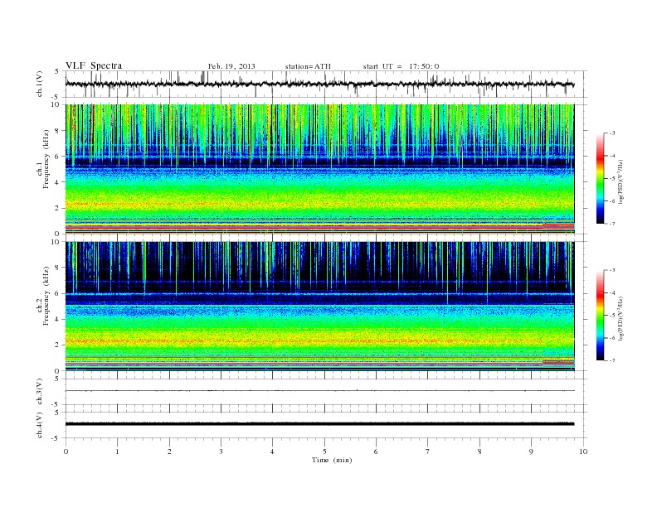Click the ch.2 "Frequency (kHz)" axis label

pyautogui.click(x=46, y=296)
